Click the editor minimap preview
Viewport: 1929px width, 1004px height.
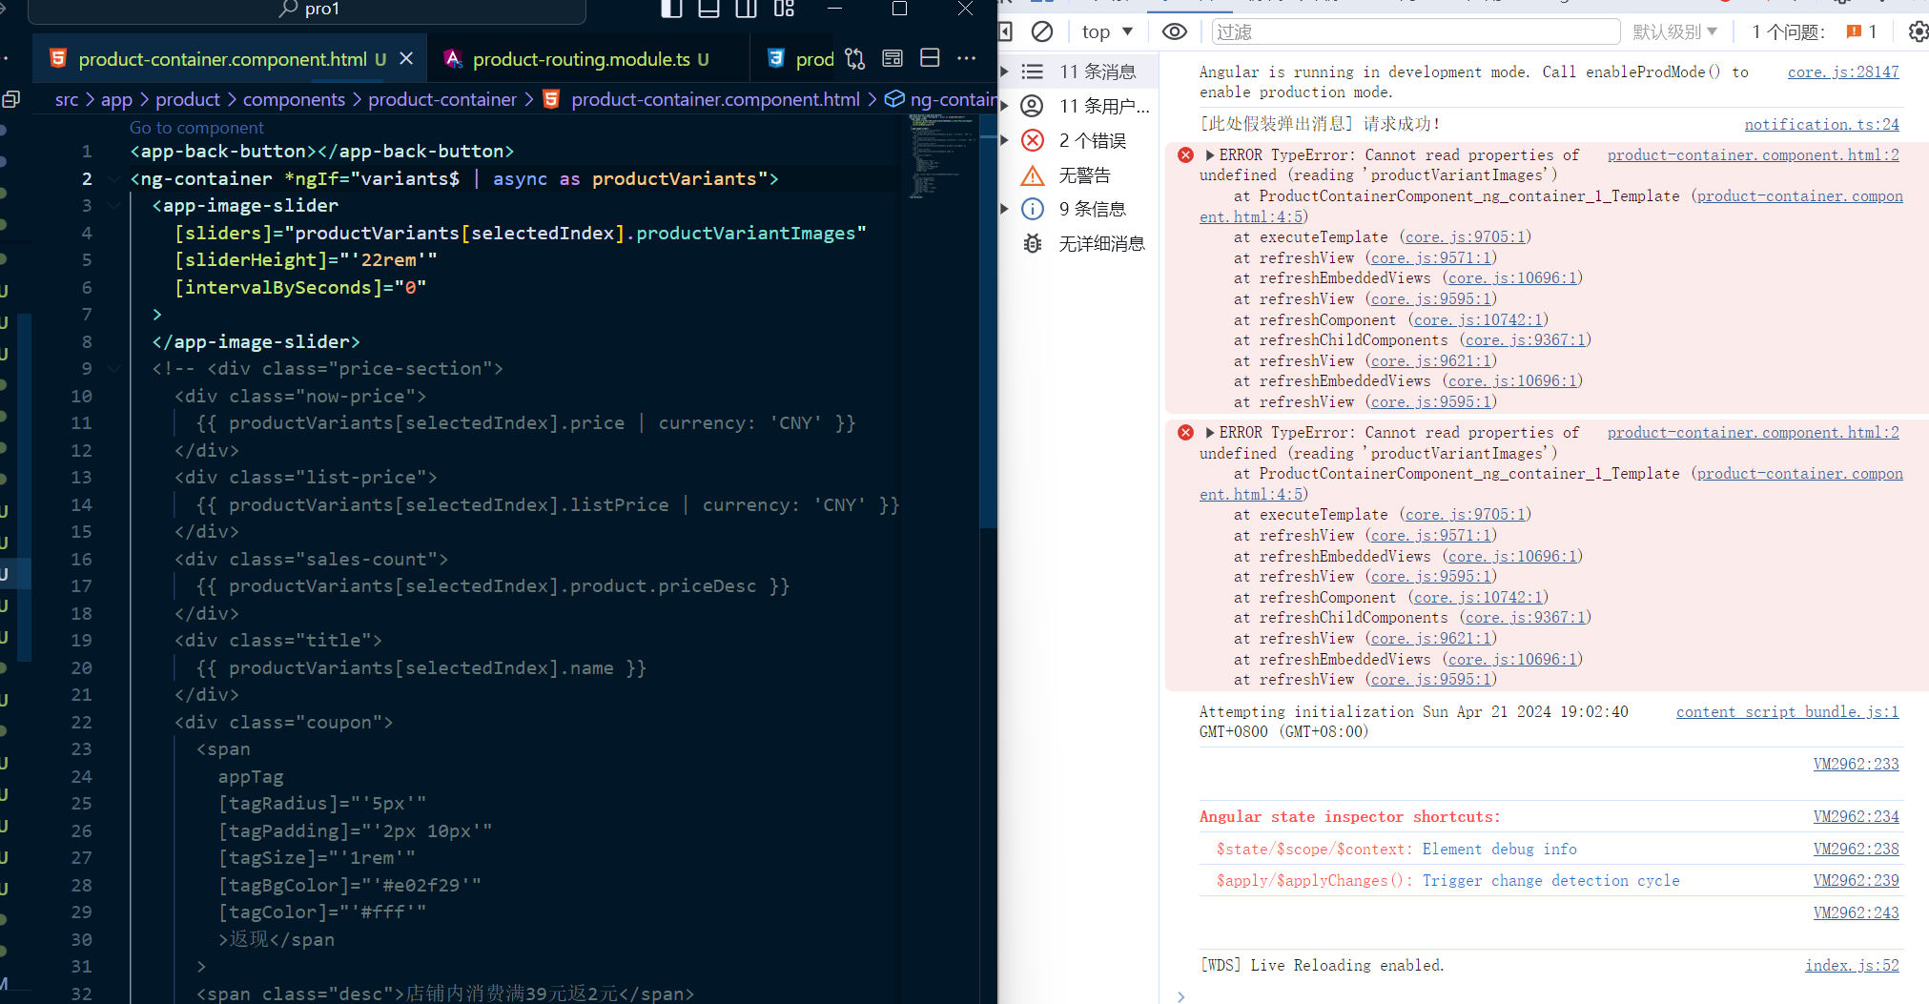(941, 155)
